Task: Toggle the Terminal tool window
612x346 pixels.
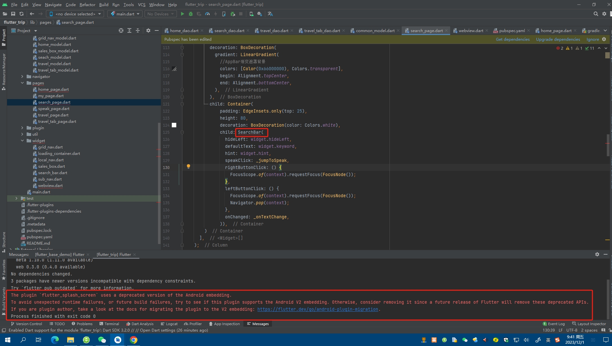Action: click(x=109, y=324)
